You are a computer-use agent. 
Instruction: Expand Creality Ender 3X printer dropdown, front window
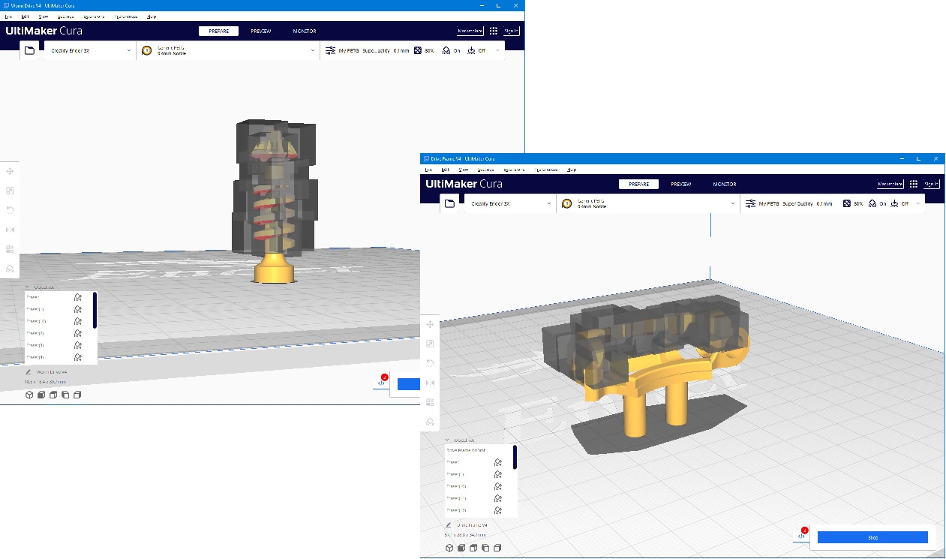click(x=509, y=203)
